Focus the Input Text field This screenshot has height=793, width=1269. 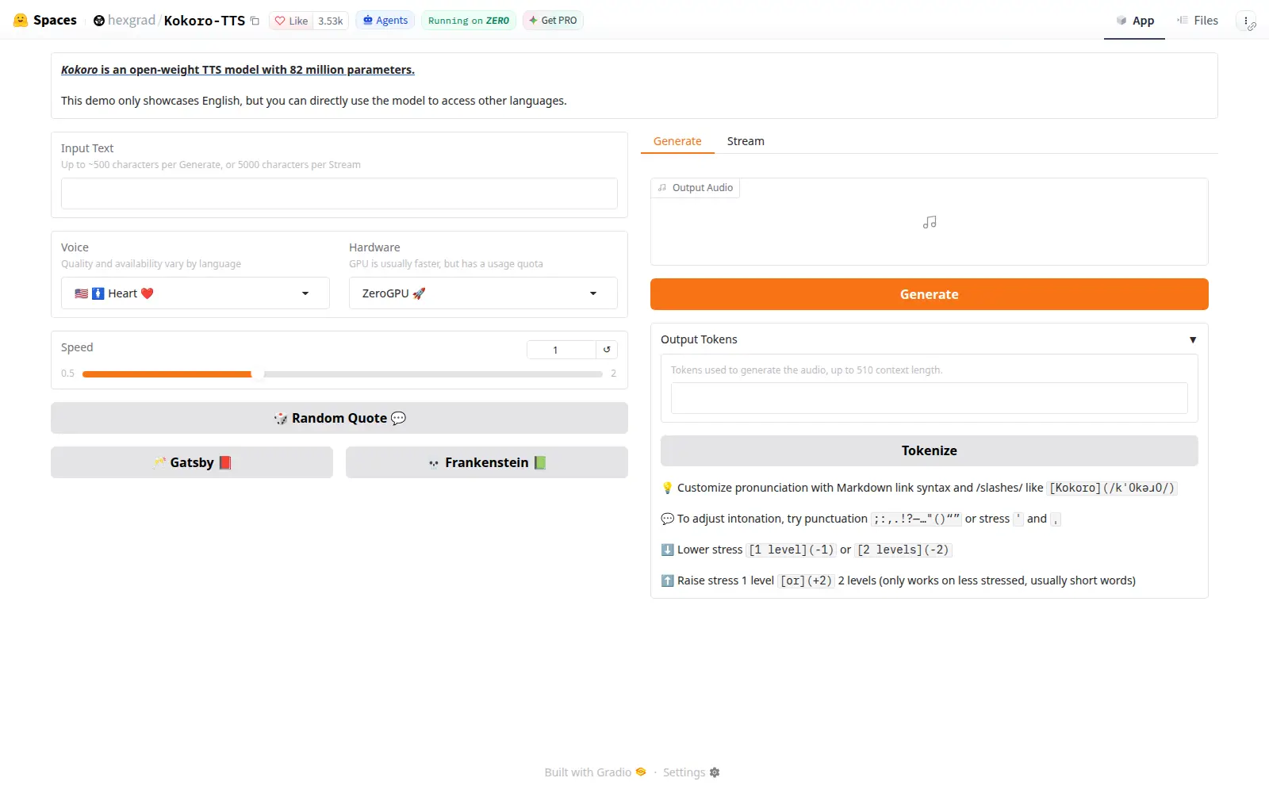coord(339,193)
